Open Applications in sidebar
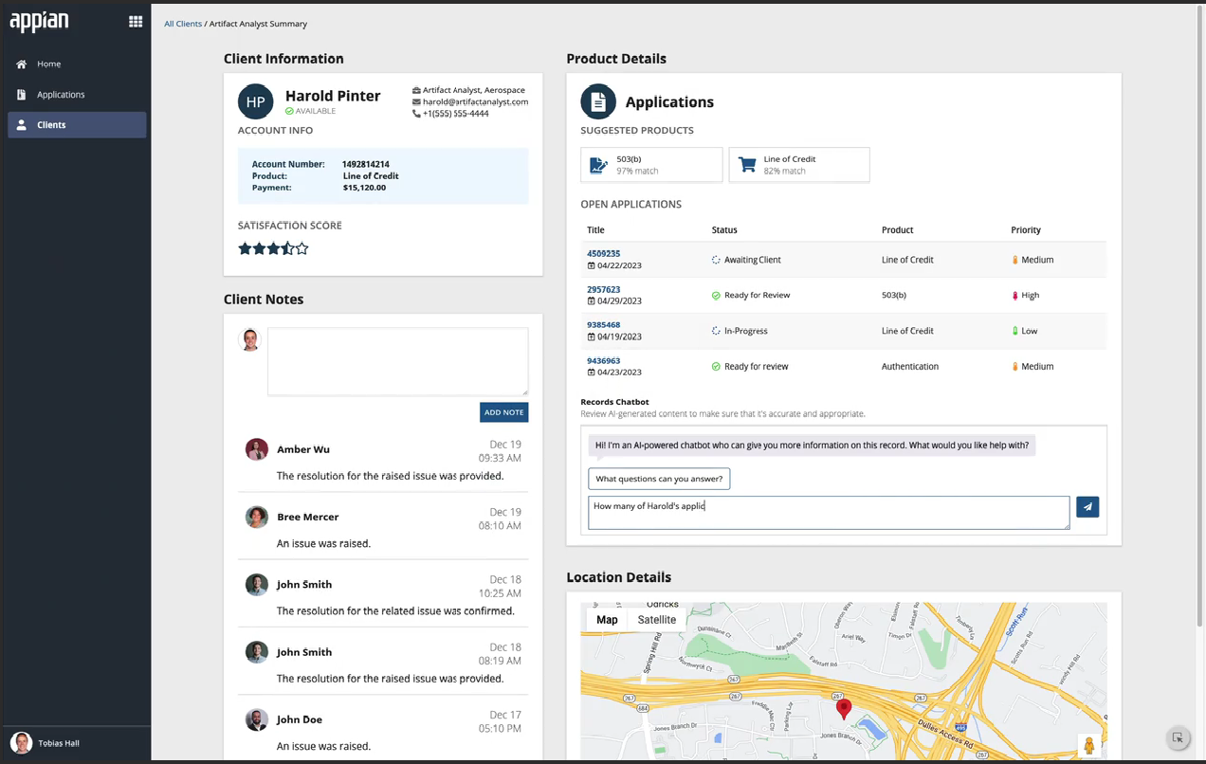Image resolution: width=1206 pixels, height=764 pixels. click(x=61, y=95)
